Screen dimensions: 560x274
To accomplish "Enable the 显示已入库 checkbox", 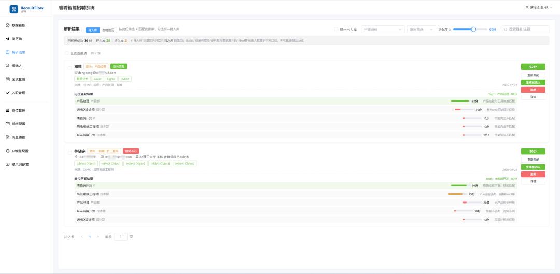I will click(x=336, y=30).
